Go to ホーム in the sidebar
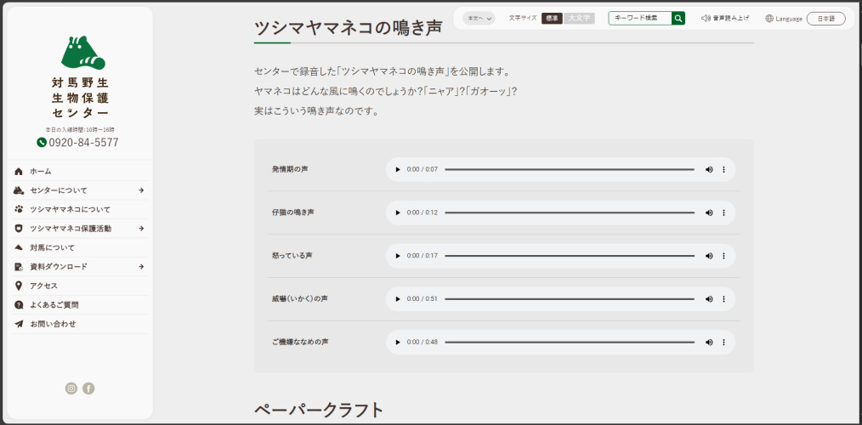Image resolution: width=862 pixels, height=425 pixels. coord(40,171)
